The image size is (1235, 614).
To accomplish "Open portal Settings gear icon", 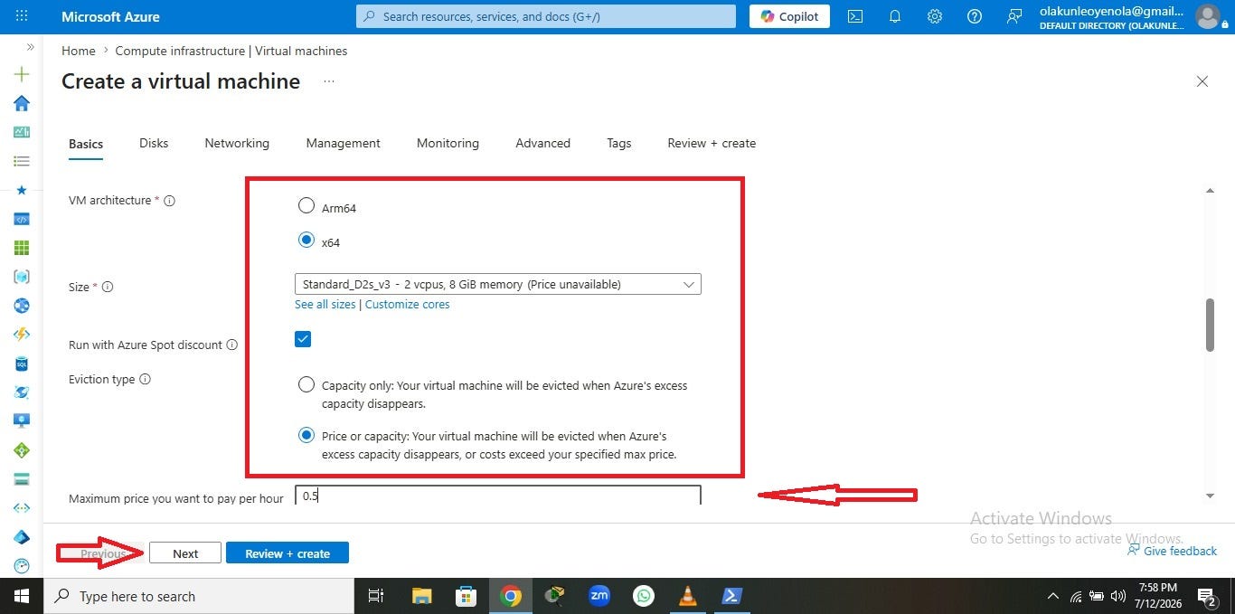I will point(935,16).
